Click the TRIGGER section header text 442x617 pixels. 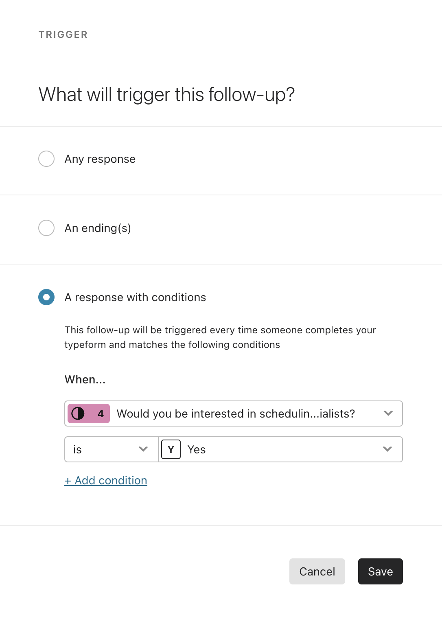(63, 35)
